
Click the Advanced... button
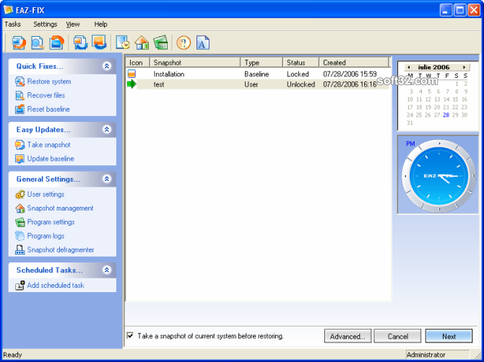click(x=348, y=336)
